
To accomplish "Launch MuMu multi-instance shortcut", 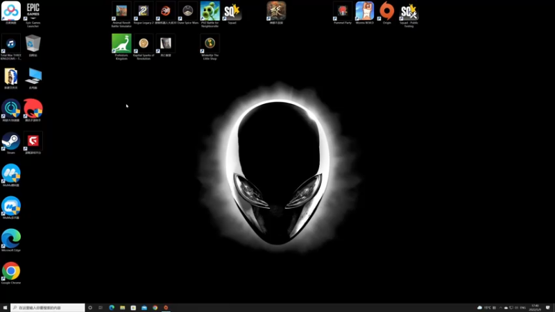I will (x=11, y=207).
